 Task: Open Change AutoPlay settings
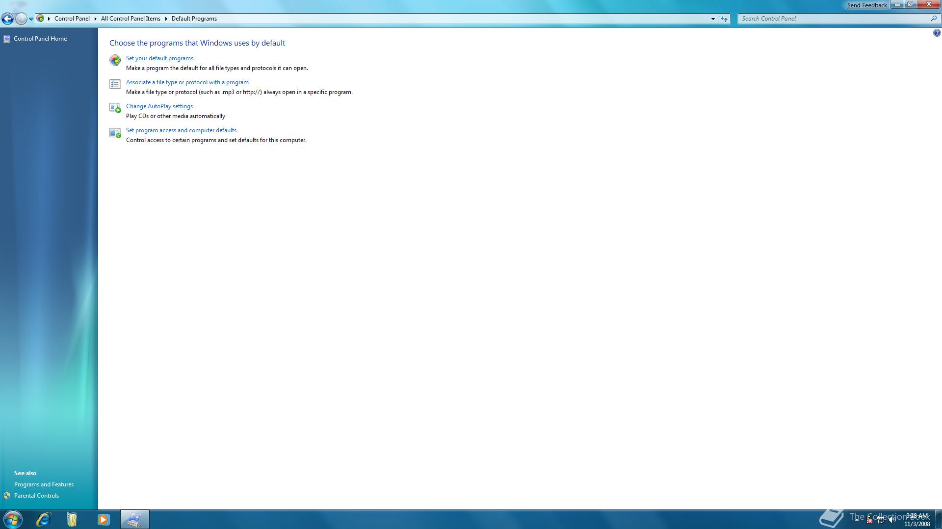[x=159, y=106]
